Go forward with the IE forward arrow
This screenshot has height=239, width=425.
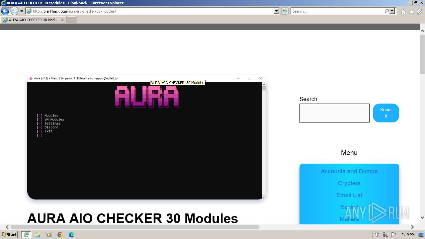14,11
